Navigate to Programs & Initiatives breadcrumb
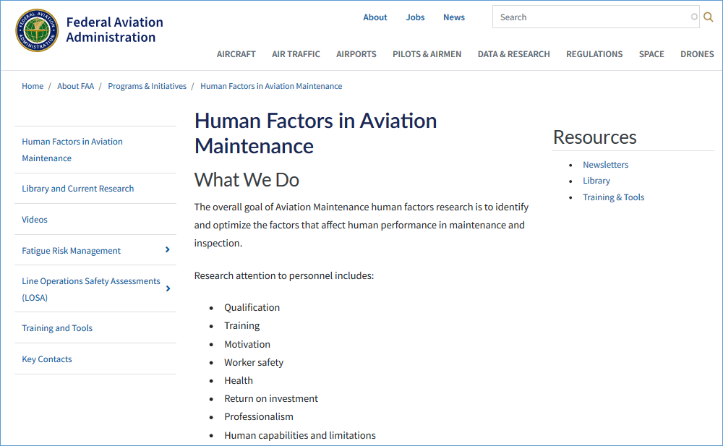Screen dimensions: 723x446 coord(147,85)
